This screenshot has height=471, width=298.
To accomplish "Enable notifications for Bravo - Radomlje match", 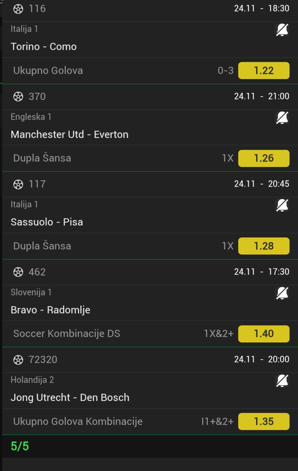I will 282,293.
